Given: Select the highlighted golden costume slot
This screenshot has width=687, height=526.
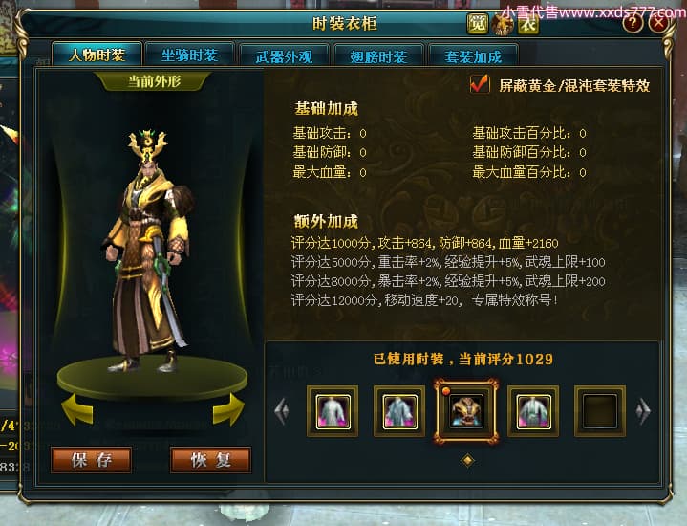Looking at the screenshot, I should (466, 411).
